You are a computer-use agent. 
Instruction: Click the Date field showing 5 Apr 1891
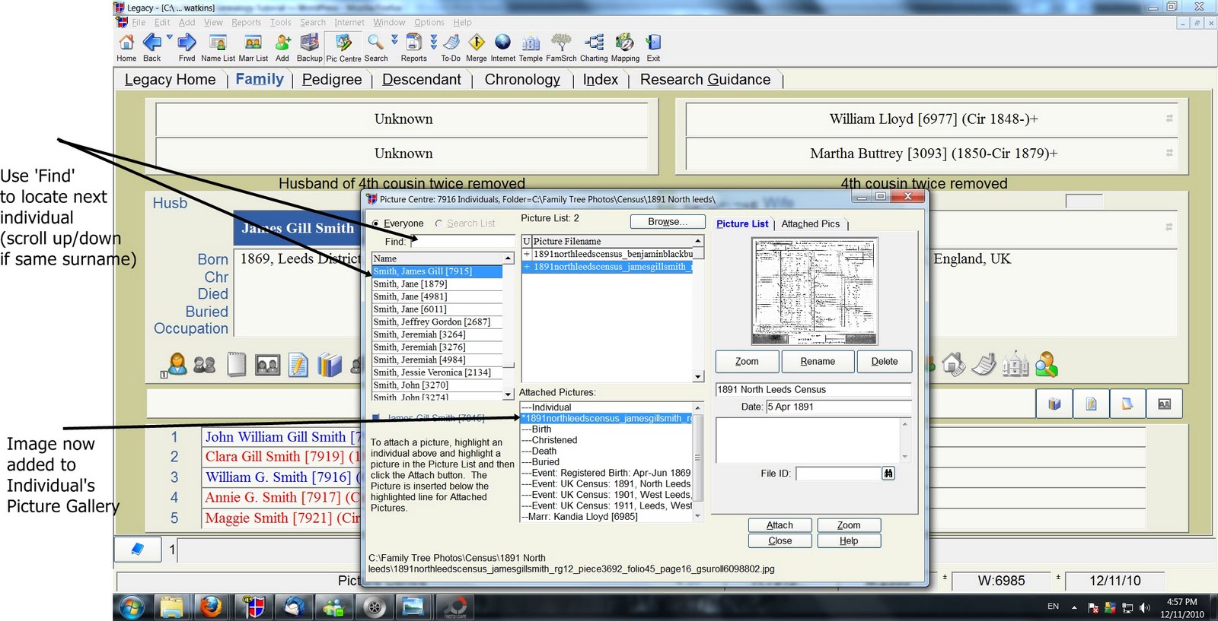838,407
